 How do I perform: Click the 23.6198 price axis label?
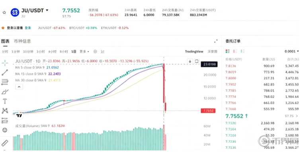[x=209, y=64]
